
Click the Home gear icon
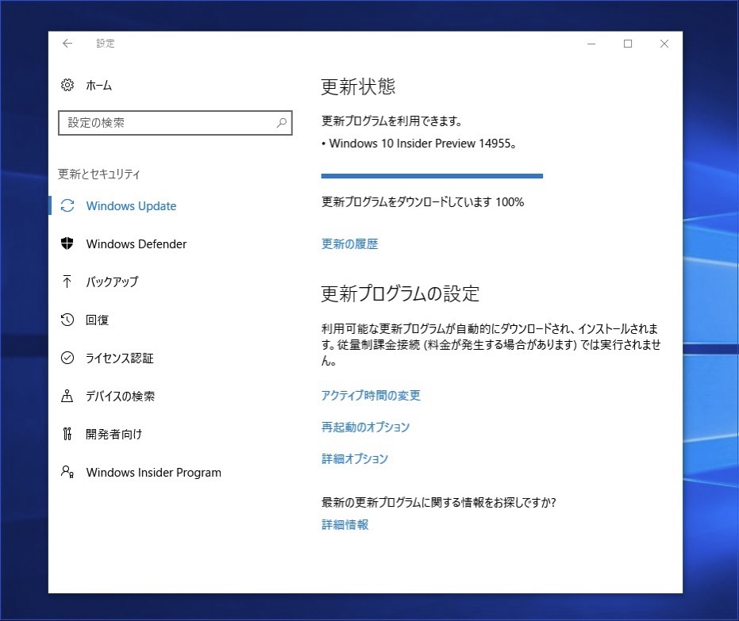coord(67,85)
